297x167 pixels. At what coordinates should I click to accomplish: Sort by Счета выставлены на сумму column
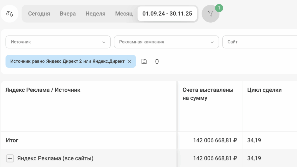[208, 94]
